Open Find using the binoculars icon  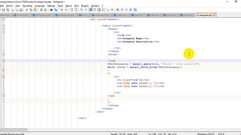point(51,10)
